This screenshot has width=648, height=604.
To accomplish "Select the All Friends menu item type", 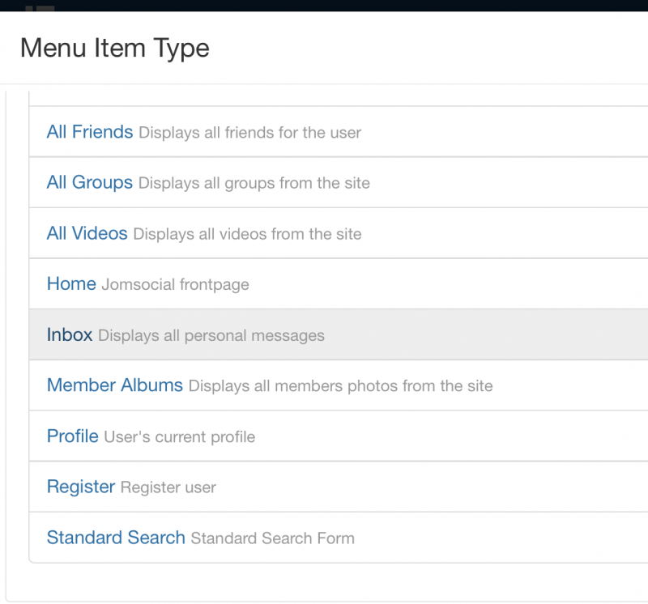I will 90,132.
